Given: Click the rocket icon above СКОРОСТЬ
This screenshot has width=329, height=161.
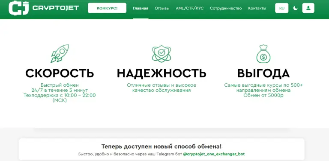Looking at the screenshot, I should click(x=60, y=54).
